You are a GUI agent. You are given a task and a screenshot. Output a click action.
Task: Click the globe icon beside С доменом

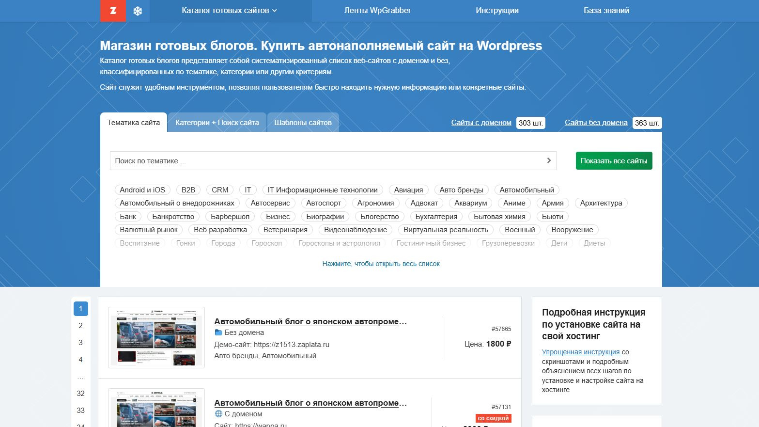coord(218,414)
